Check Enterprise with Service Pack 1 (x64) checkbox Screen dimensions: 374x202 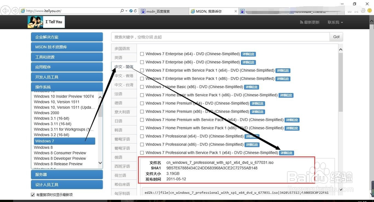click(142, 70)
